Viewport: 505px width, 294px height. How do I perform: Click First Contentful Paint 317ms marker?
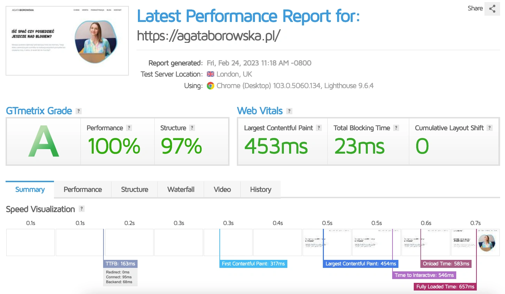(253, 264)
